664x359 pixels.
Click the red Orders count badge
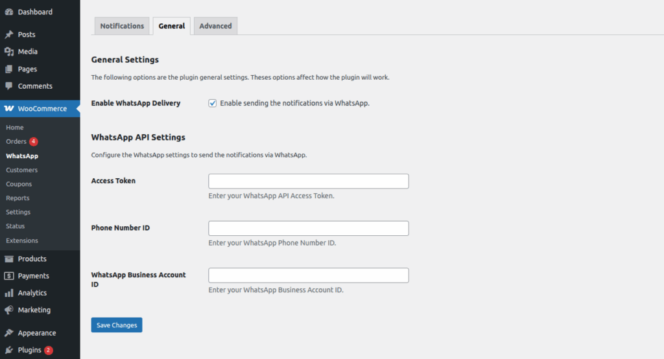pos(34,141)
